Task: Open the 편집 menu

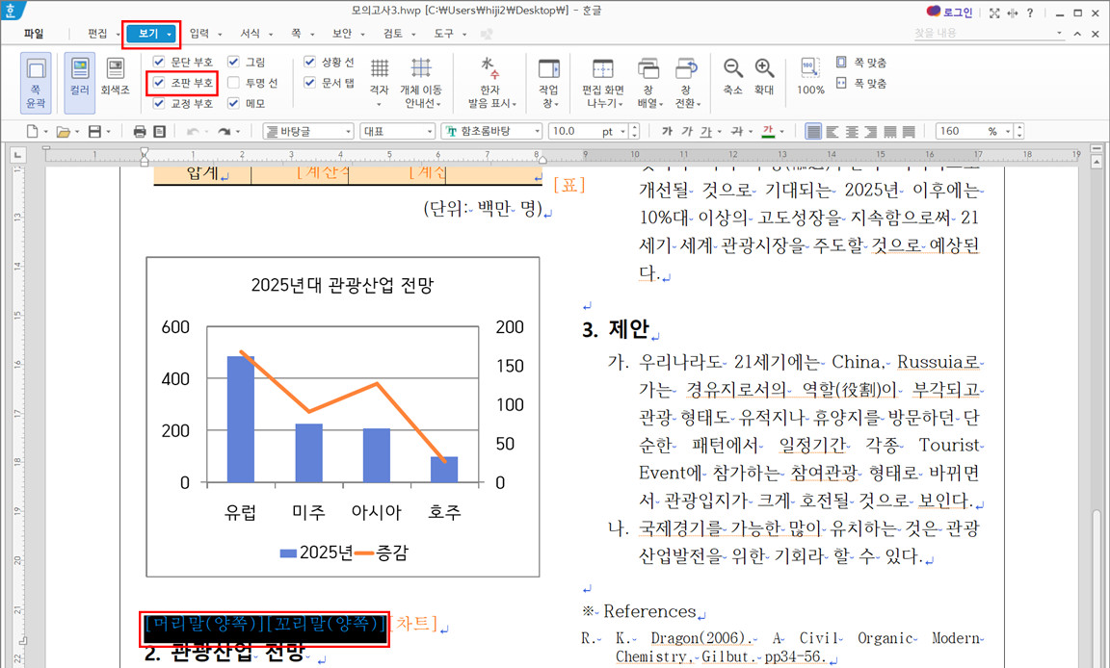Action: point(97,34)
